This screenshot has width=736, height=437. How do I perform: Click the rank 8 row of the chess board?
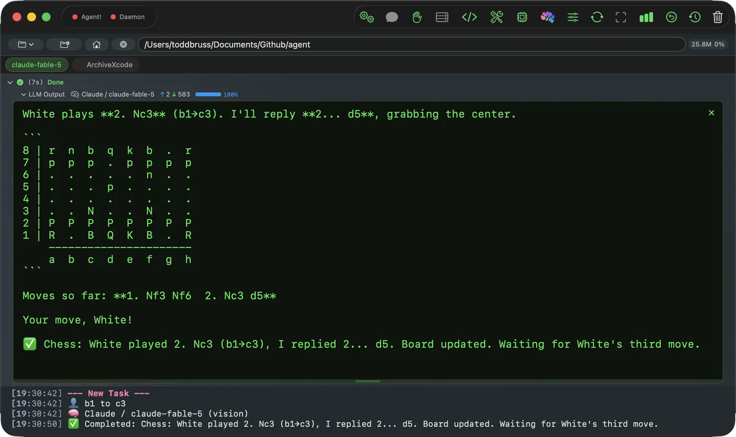click(x=107, y=151)
